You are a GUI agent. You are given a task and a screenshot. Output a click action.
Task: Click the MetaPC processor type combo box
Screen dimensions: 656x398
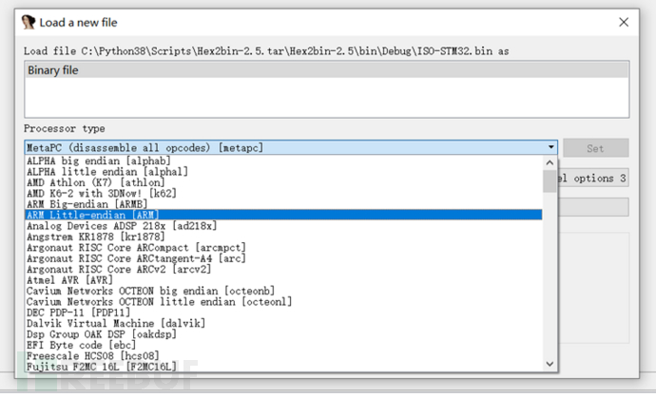pyautogui.click(x=291, y=147)
